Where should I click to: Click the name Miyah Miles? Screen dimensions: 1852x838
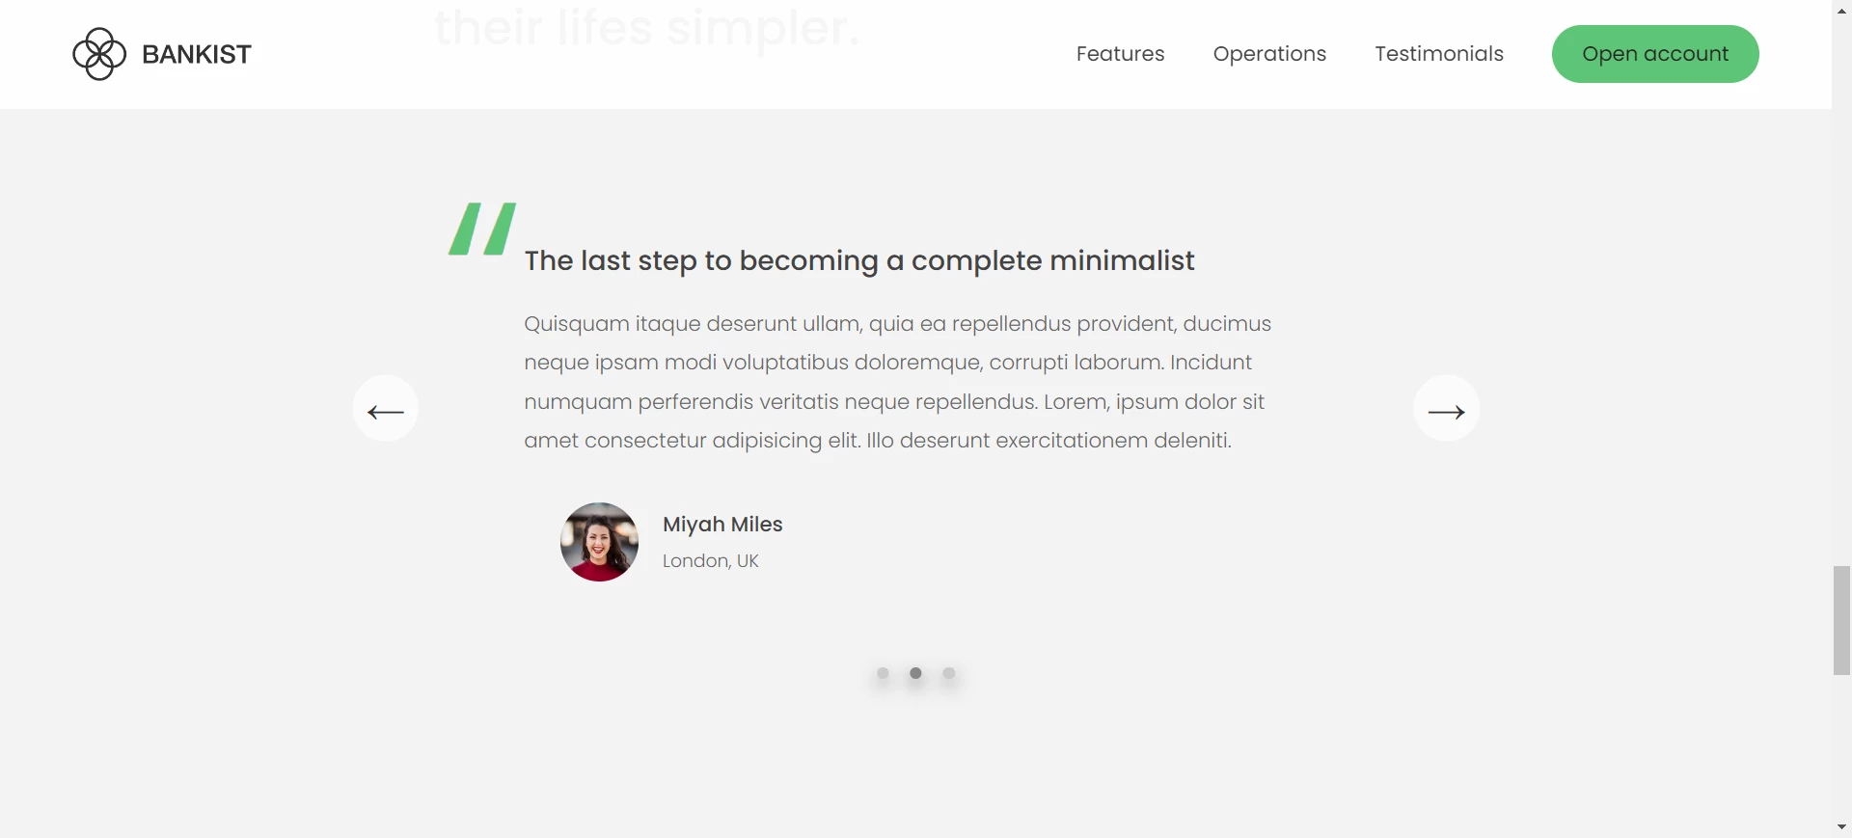pos(722,525)
